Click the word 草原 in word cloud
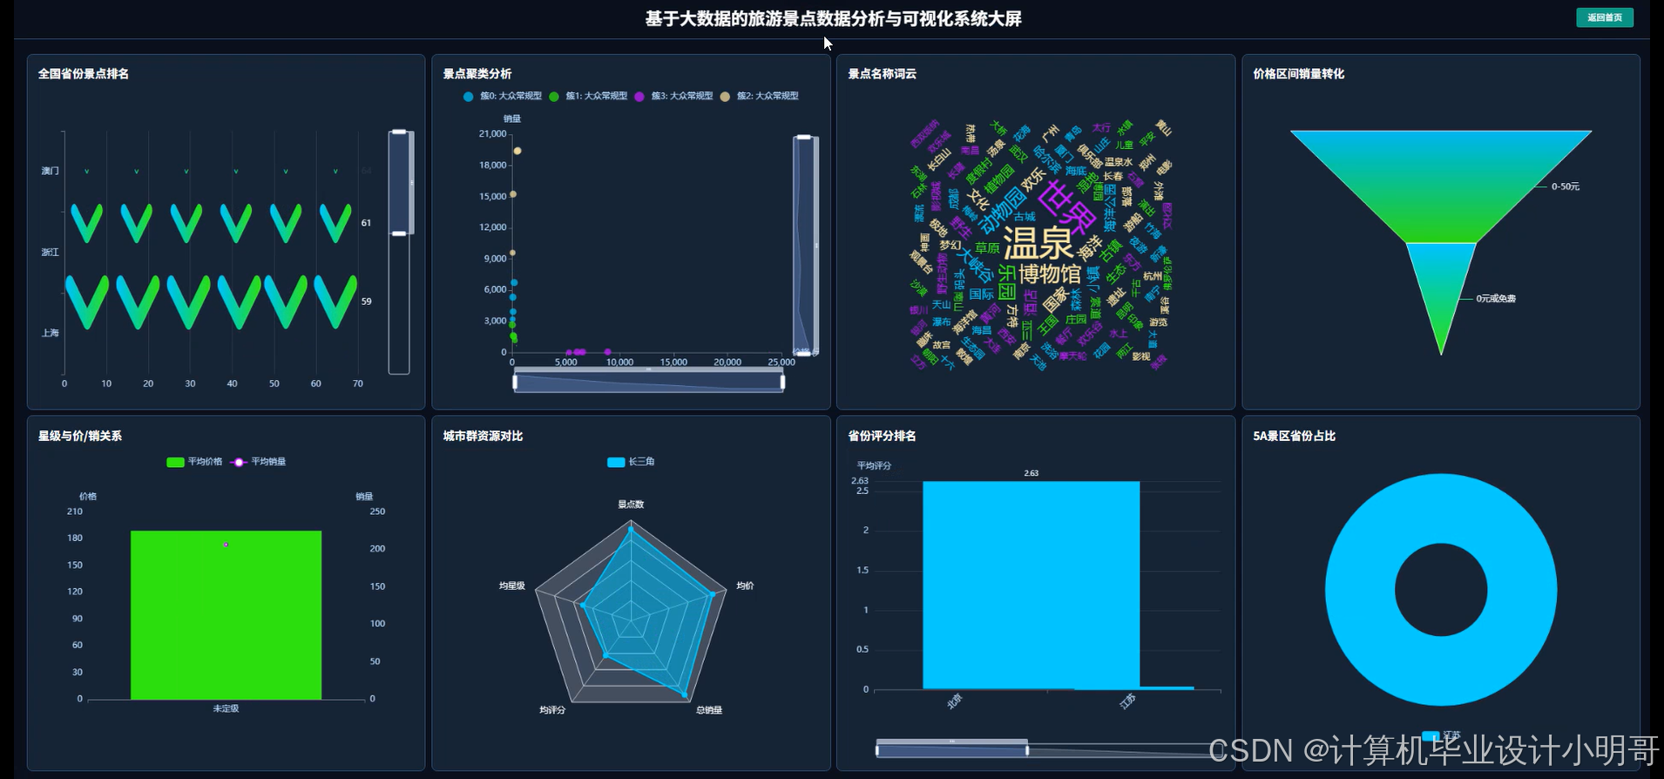 tap(987, 248)
